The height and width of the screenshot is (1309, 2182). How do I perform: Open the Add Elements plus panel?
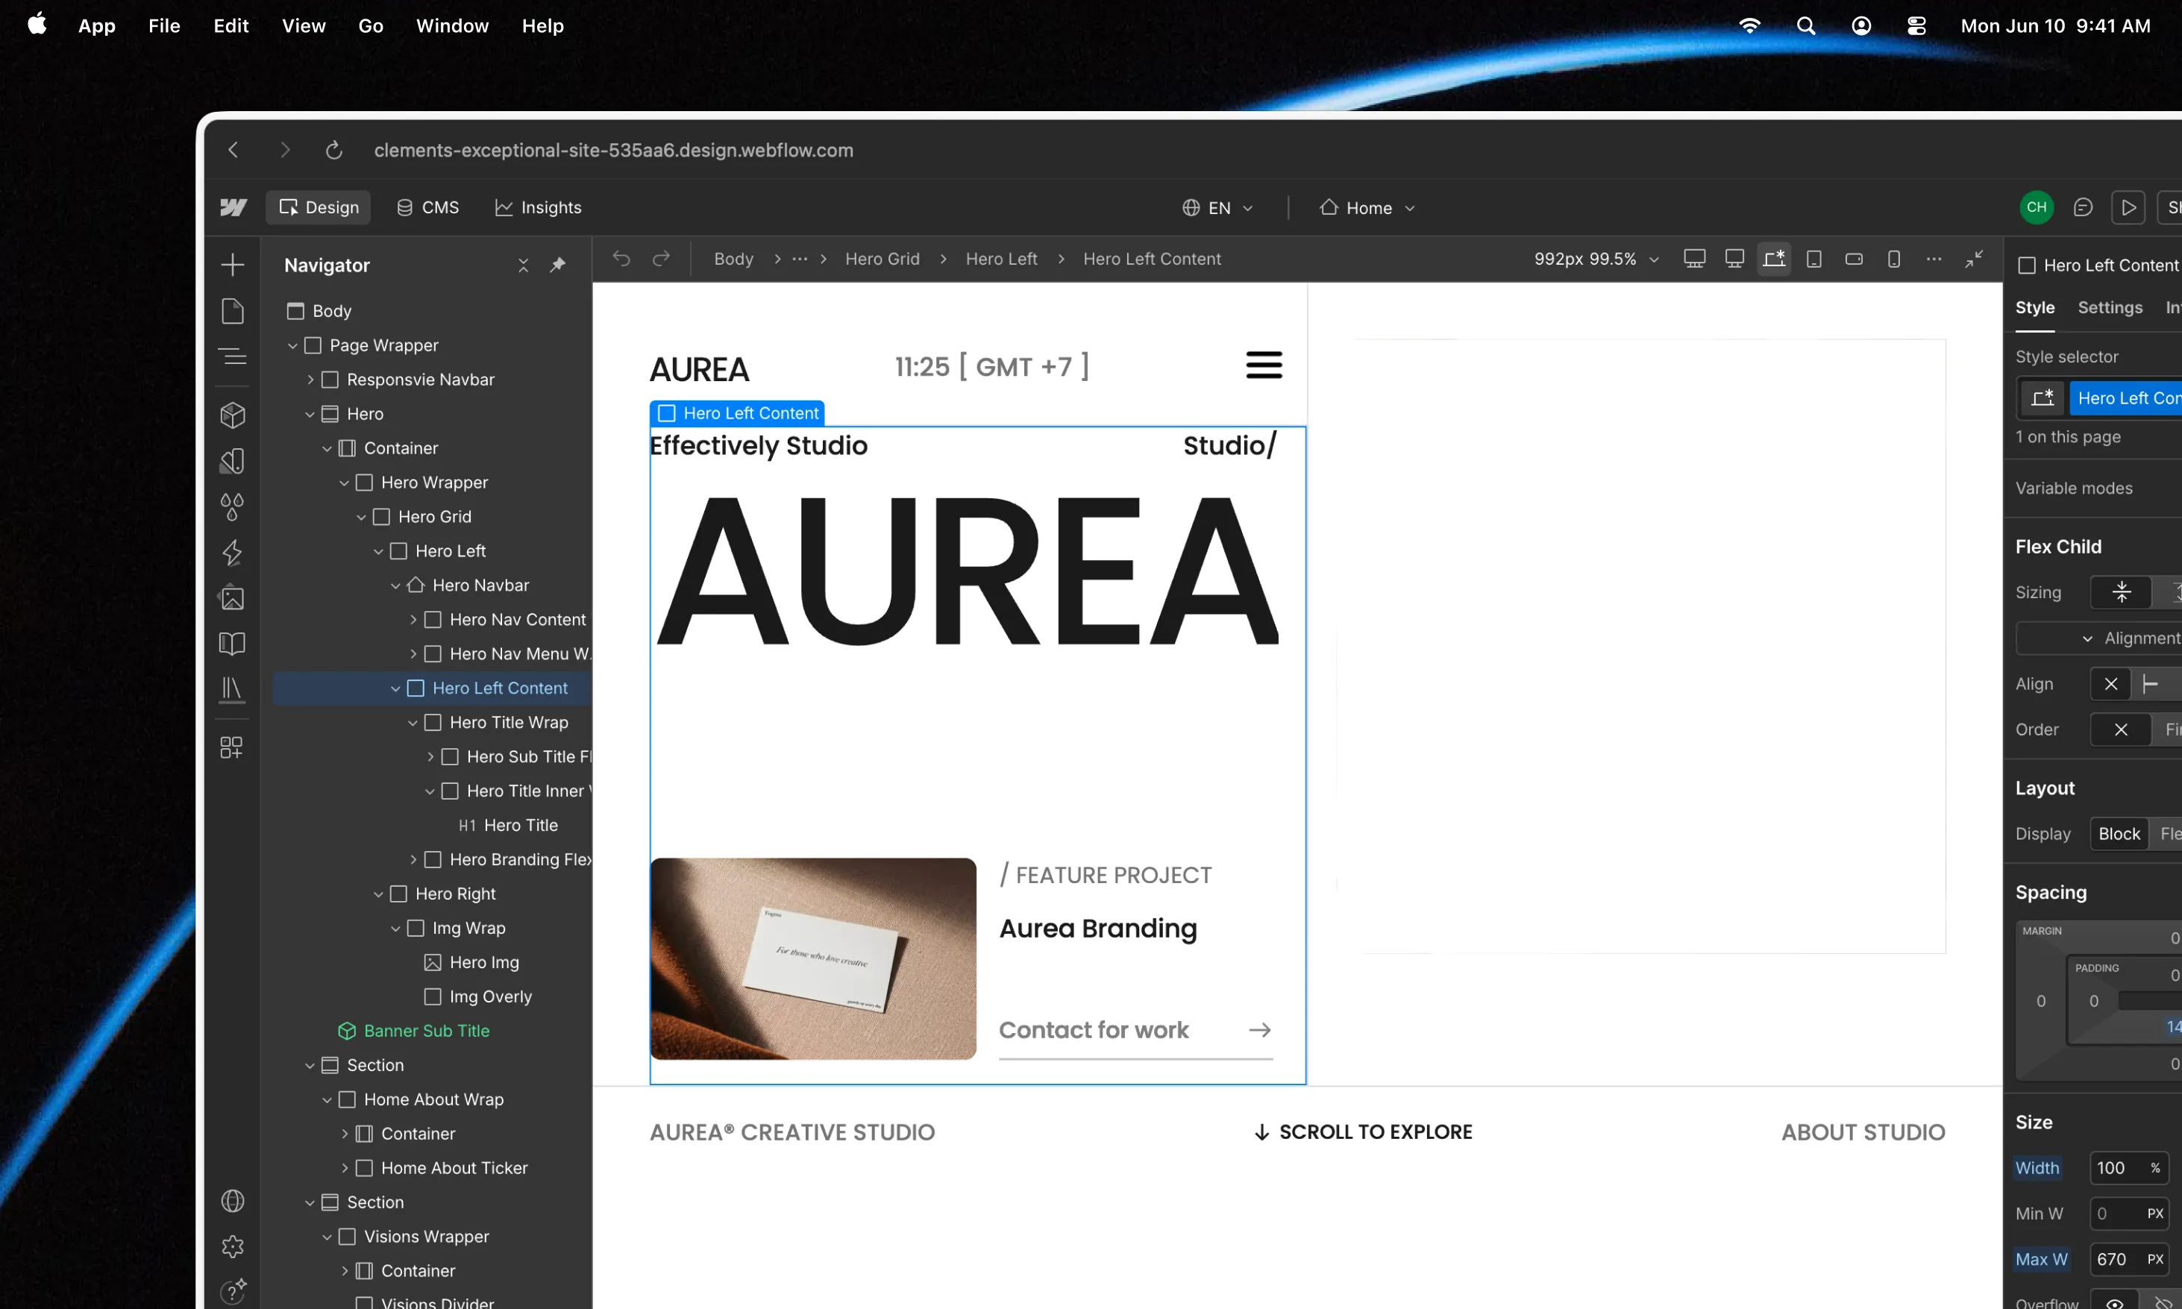[232, 265]
